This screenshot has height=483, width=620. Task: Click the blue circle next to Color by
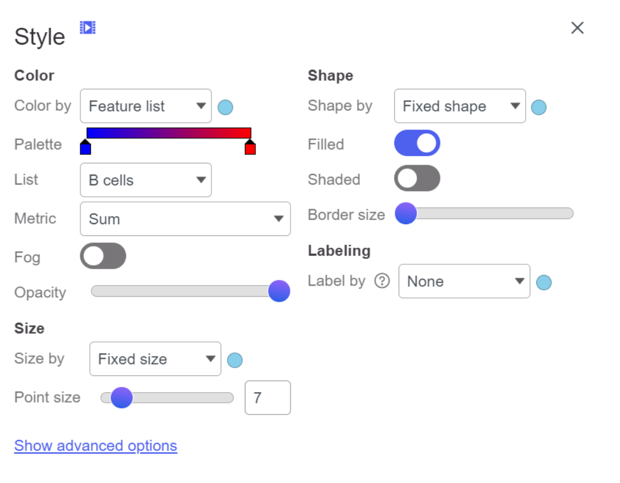[225, 107]
